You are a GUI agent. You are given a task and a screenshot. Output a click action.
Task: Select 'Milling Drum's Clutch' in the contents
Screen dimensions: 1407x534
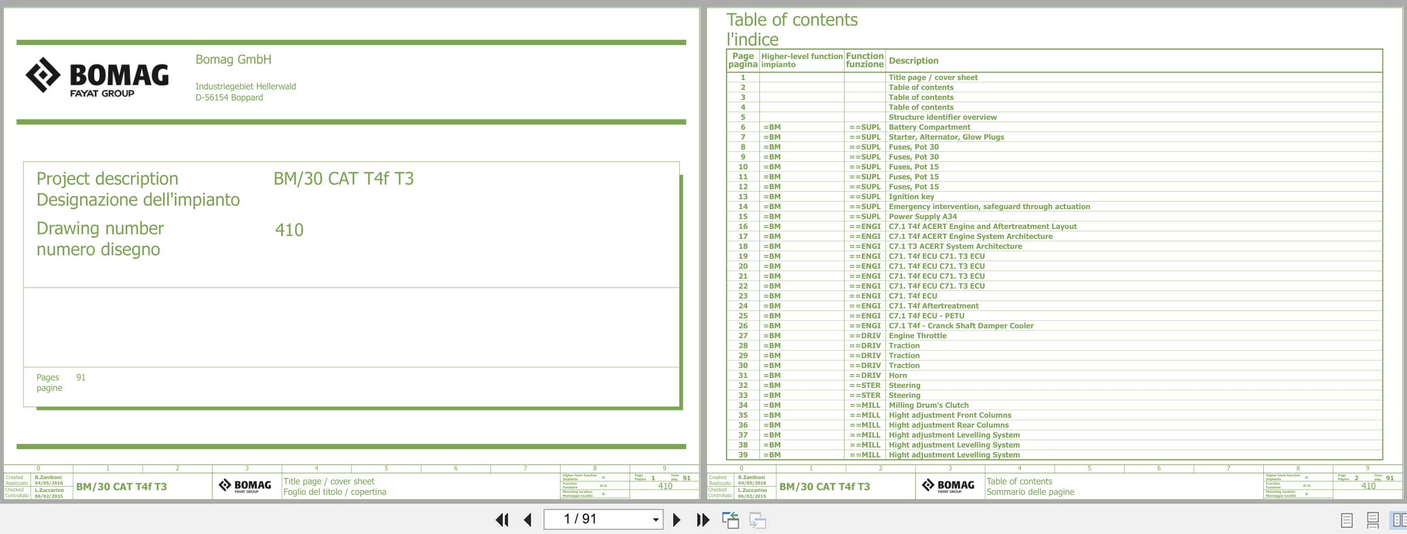point(928,405)
